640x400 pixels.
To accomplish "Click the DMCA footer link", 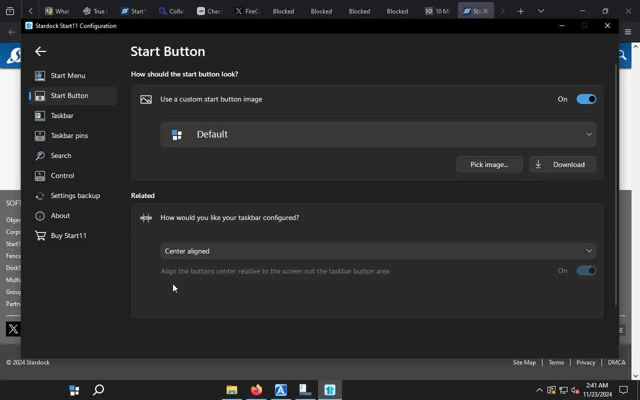I will 616,362.
